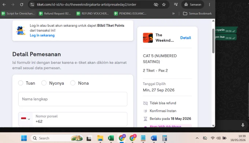Click the battery tray icon
Viewport: 249px width, 143px height.
[224, 138]
